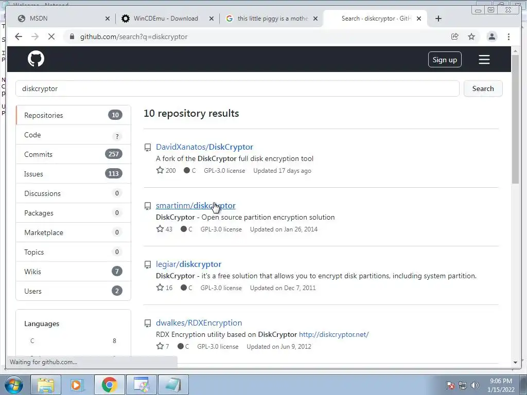
Task: Click the taskbar clock showing 9:06 PM
Action: (x=501, y=385)
